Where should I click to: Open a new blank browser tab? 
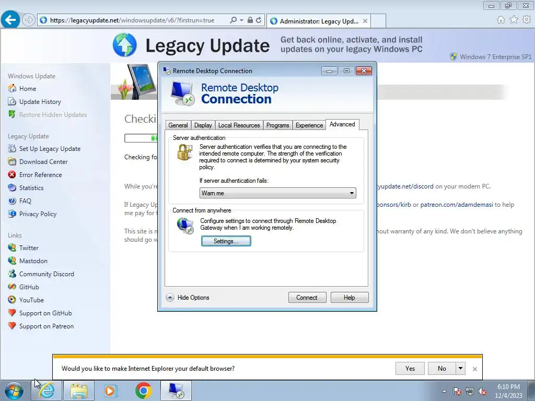pos(378,21)
